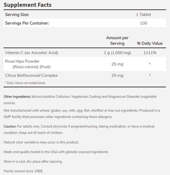Viewport: 170px width, 175px height.
Task: Click the Amount per Serving column header
Action: [117, 40]
